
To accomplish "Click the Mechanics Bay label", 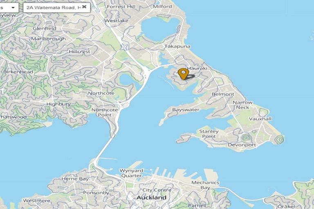I will coord(205,185).
